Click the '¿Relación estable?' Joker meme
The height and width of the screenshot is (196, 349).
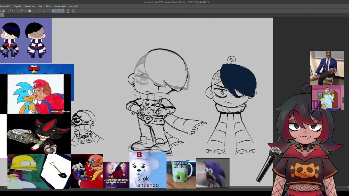pos(116,175)
